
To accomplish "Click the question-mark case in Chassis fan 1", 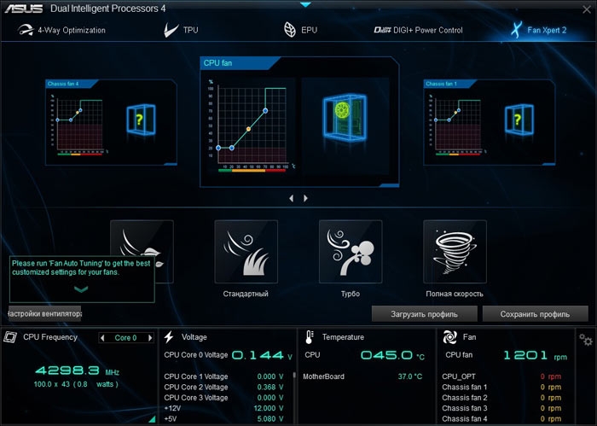I will [x=519, y=120].
